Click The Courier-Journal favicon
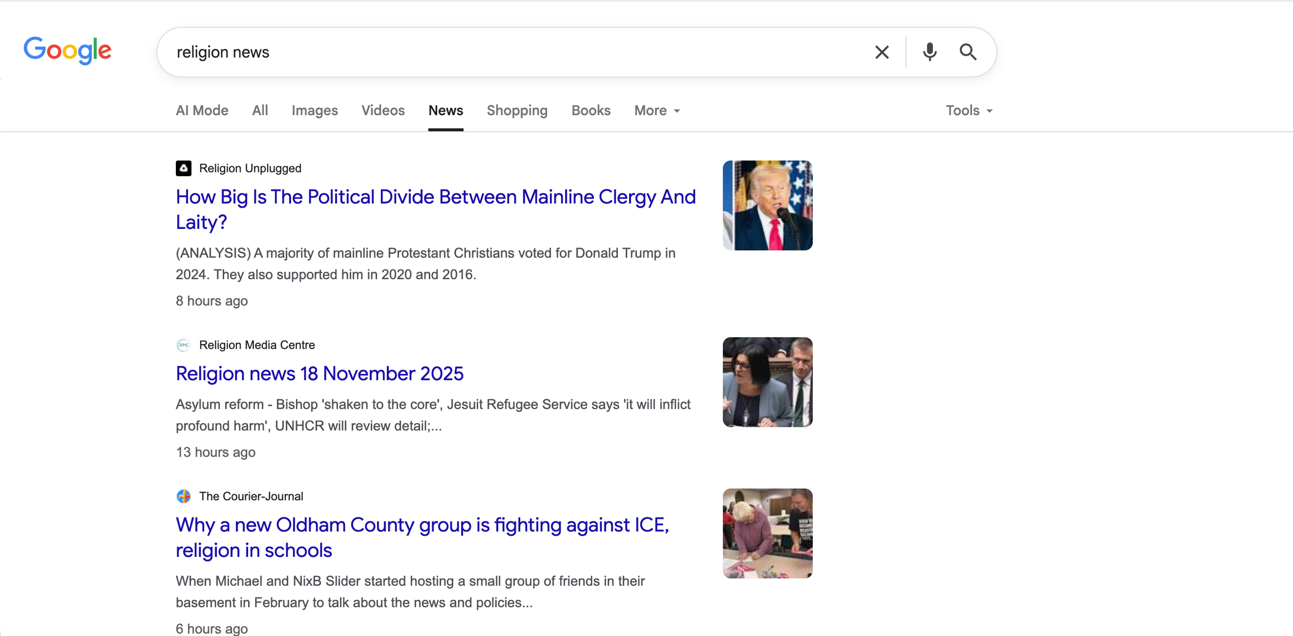The image size is (1293, 636). [x=184, y=496]
